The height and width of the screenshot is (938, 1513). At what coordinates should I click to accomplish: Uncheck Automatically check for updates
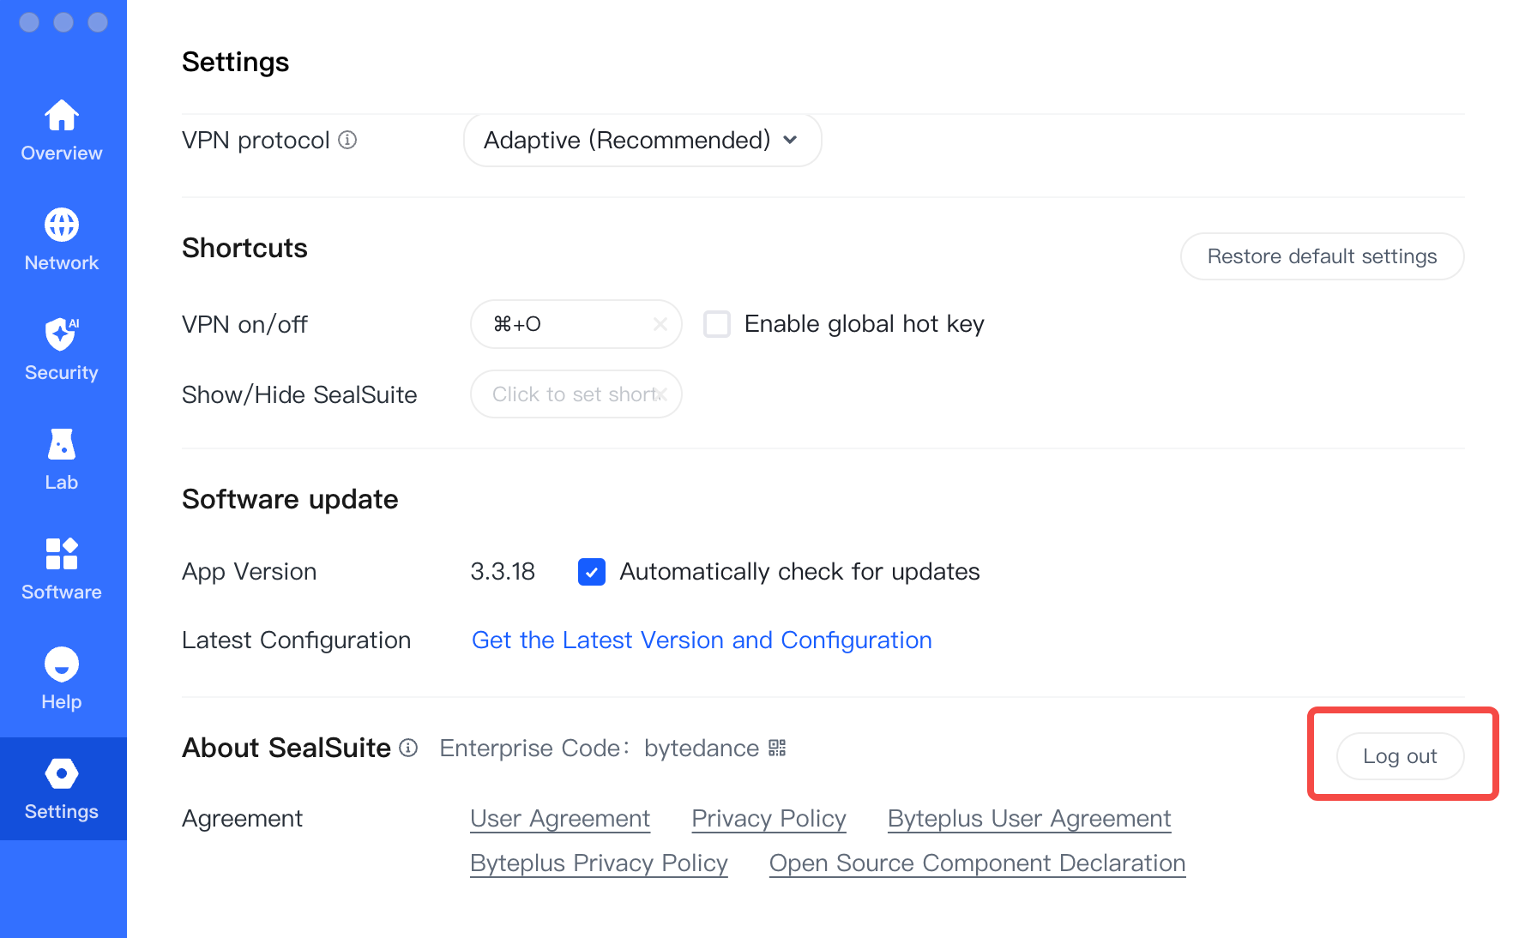pyautogui.click(x=592, y=572)
